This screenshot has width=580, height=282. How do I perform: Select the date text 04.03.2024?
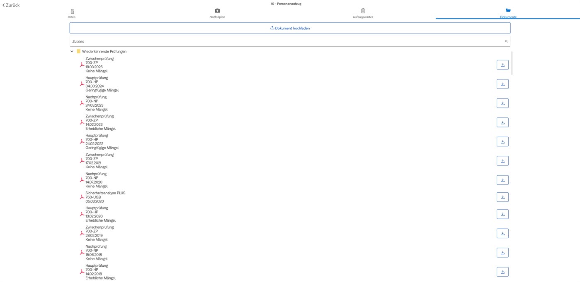(x=95, y=86)
